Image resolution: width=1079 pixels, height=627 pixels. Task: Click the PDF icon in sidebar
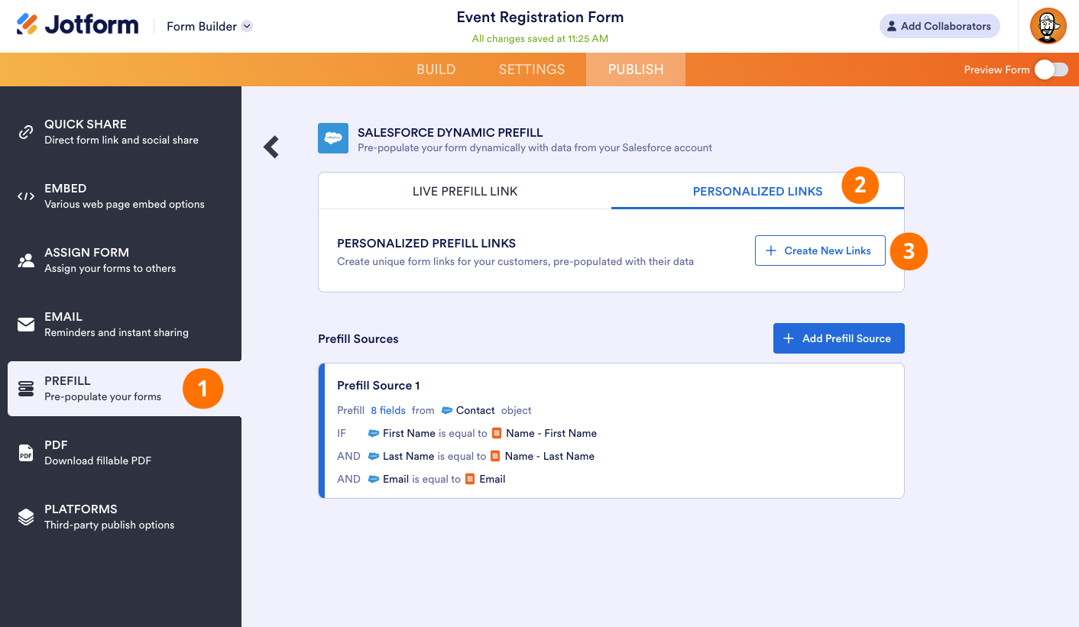[x=26, y=453]
